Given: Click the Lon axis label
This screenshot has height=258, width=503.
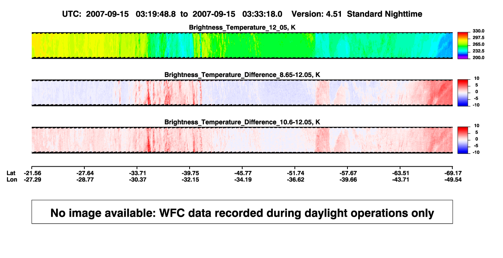Looking at the screenshot, I should tap(12, 179).
